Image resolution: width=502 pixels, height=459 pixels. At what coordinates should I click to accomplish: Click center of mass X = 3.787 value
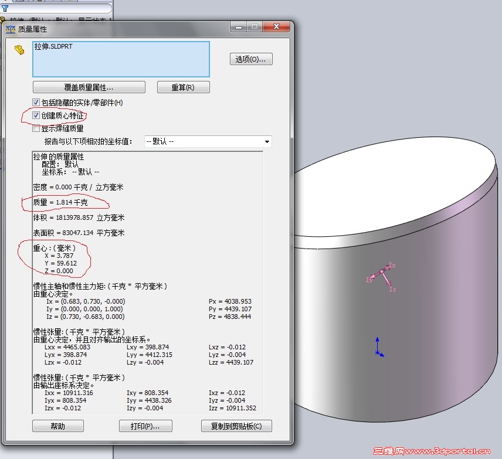click(59, 256)
